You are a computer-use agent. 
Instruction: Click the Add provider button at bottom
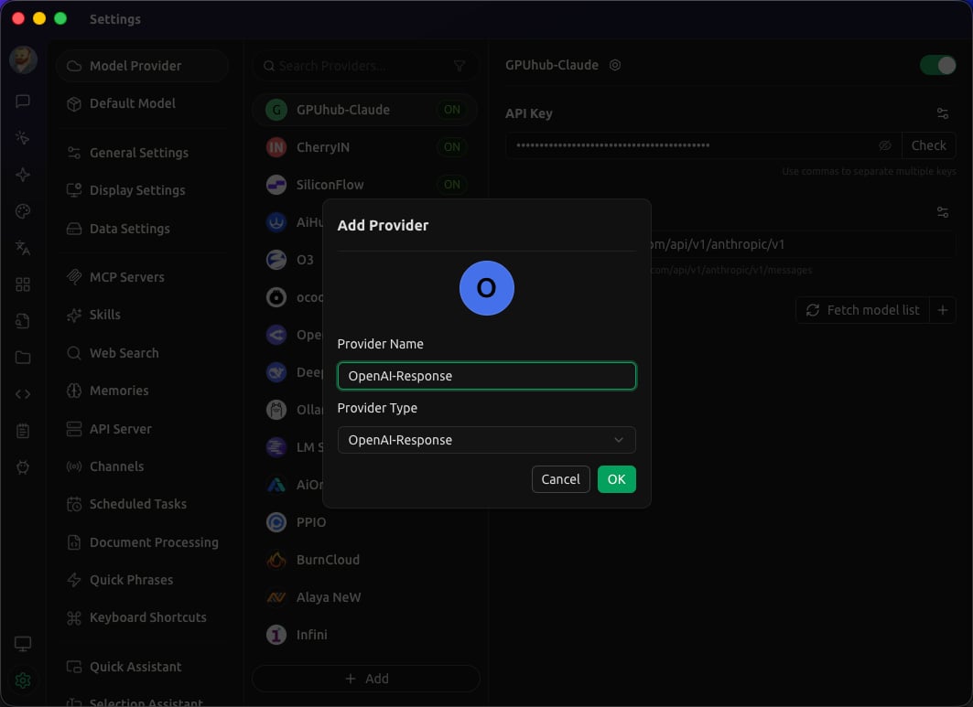click(366, 679)
